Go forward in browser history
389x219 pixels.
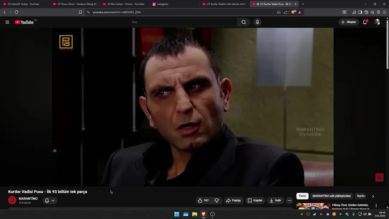coord(10,12)
